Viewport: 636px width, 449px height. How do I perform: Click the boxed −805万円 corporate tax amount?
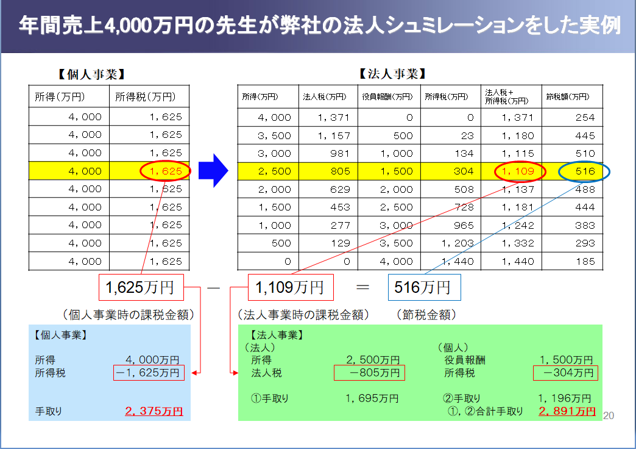pos(369,373)
